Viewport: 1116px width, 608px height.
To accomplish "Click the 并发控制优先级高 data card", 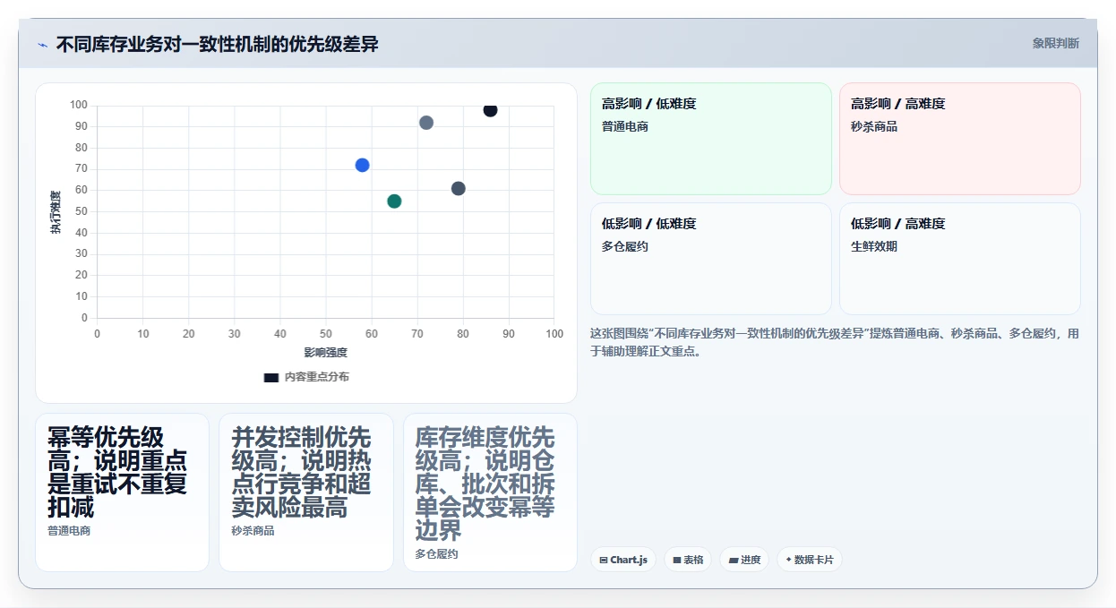I will click(306, 492).
